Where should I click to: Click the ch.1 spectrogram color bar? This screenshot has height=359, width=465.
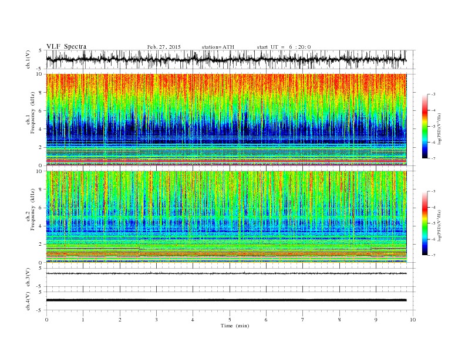[424, 127]
